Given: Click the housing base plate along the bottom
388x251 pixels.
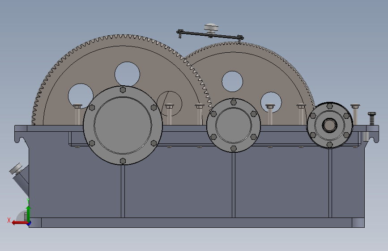Looking at the screenshot, I should tap(196, 222).
